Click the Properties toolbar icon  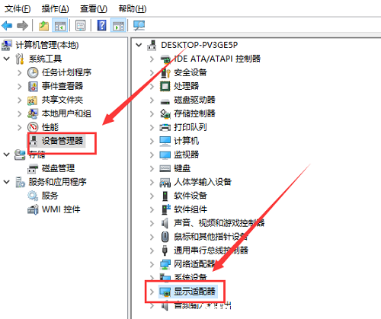[x=81, y=25]
